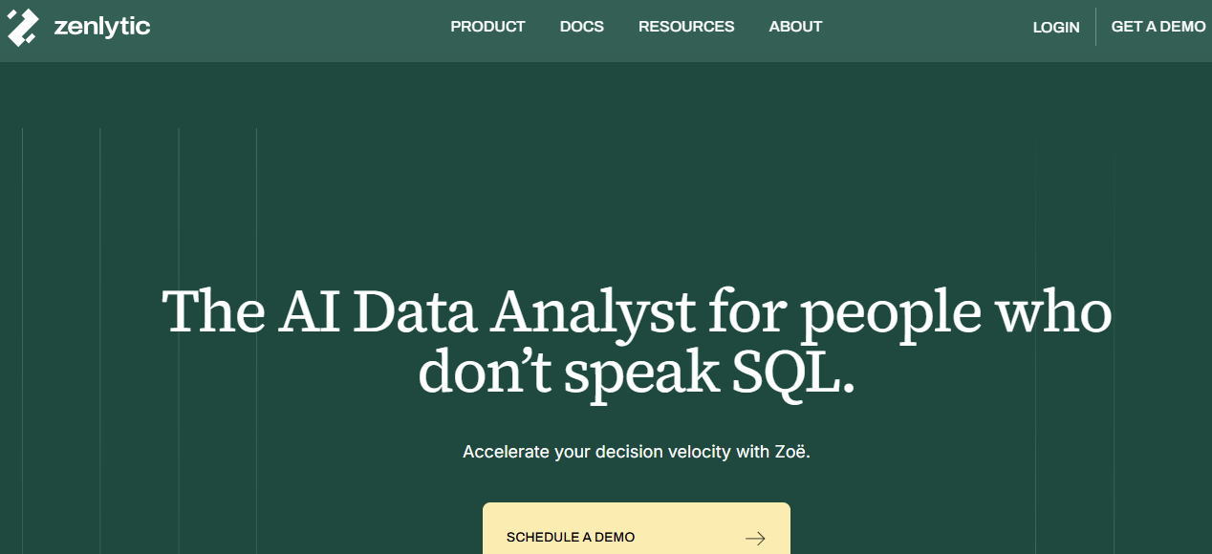Click the tagline about decision velocity with Zoë

(637, 450)
